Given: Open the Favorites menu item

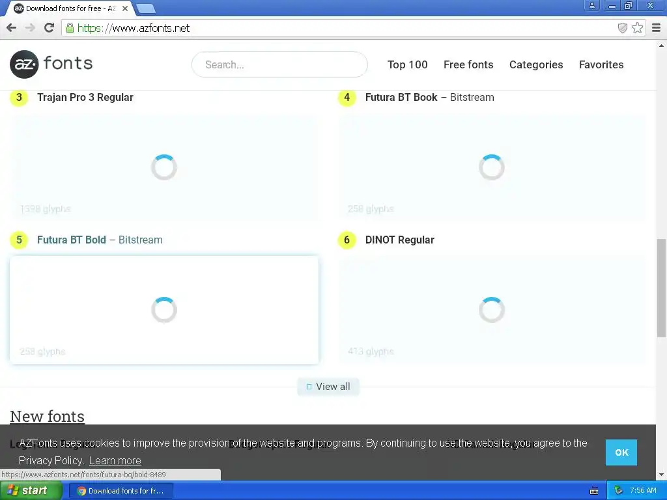Looking at the screenshot, I should (x=601, y=64).
